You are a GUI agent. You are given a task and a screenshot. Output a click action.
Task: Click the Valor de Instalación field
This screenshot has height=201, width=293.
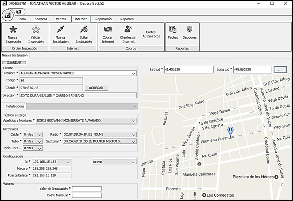87,189
